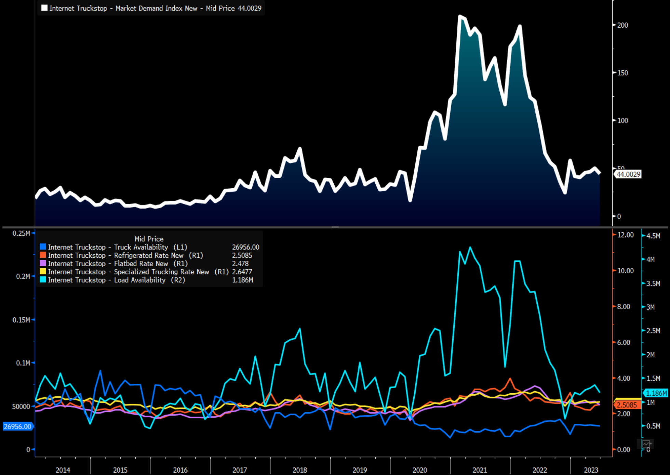Open the chart type icon menu
Image resolution: width=670 pixels, height=475 pixels.
(x=646, y=444)
